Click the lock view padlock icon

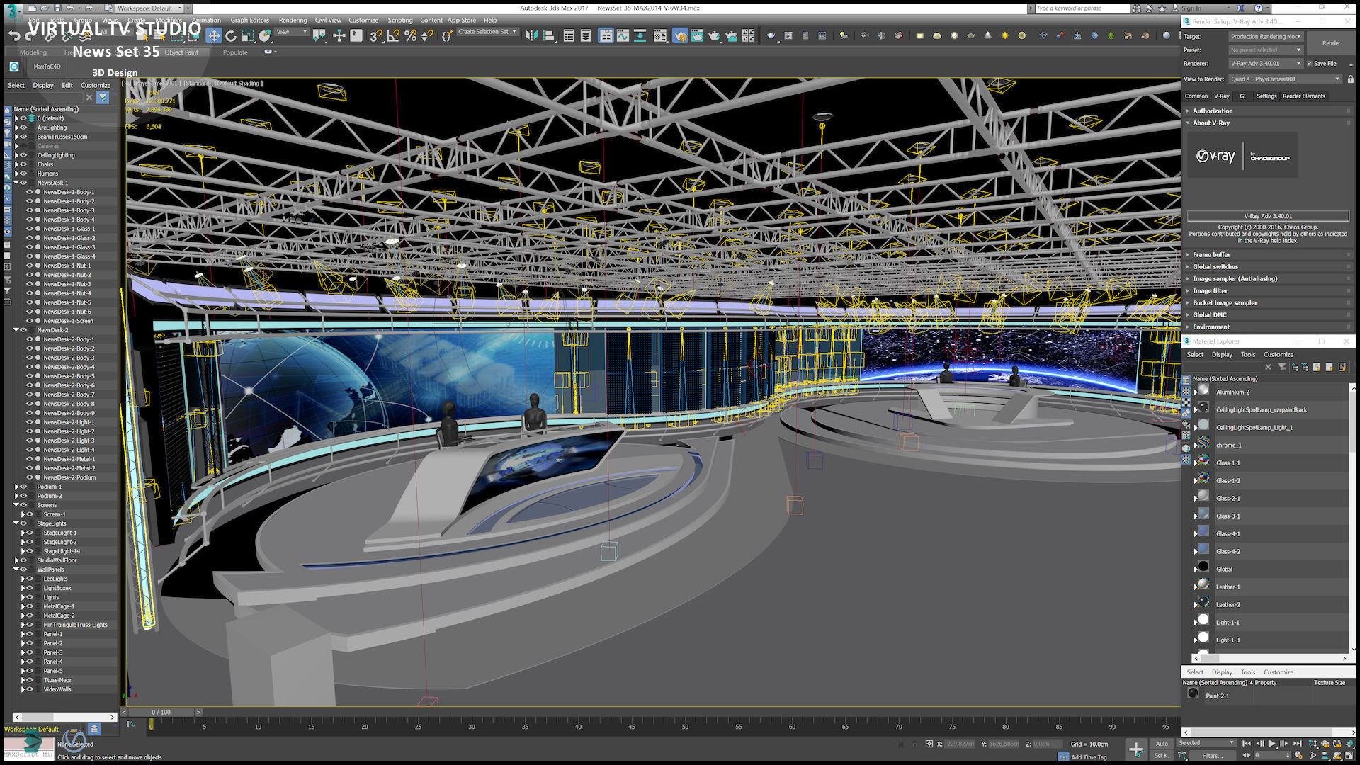pos(1351,79)
